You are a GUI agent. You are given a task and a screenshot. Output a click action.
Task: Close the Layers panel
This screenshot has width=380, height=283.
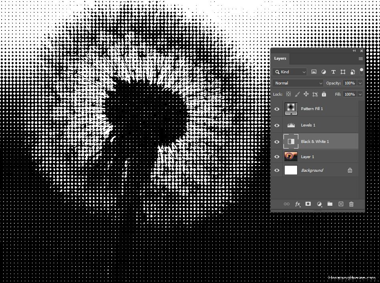[361, 51]
